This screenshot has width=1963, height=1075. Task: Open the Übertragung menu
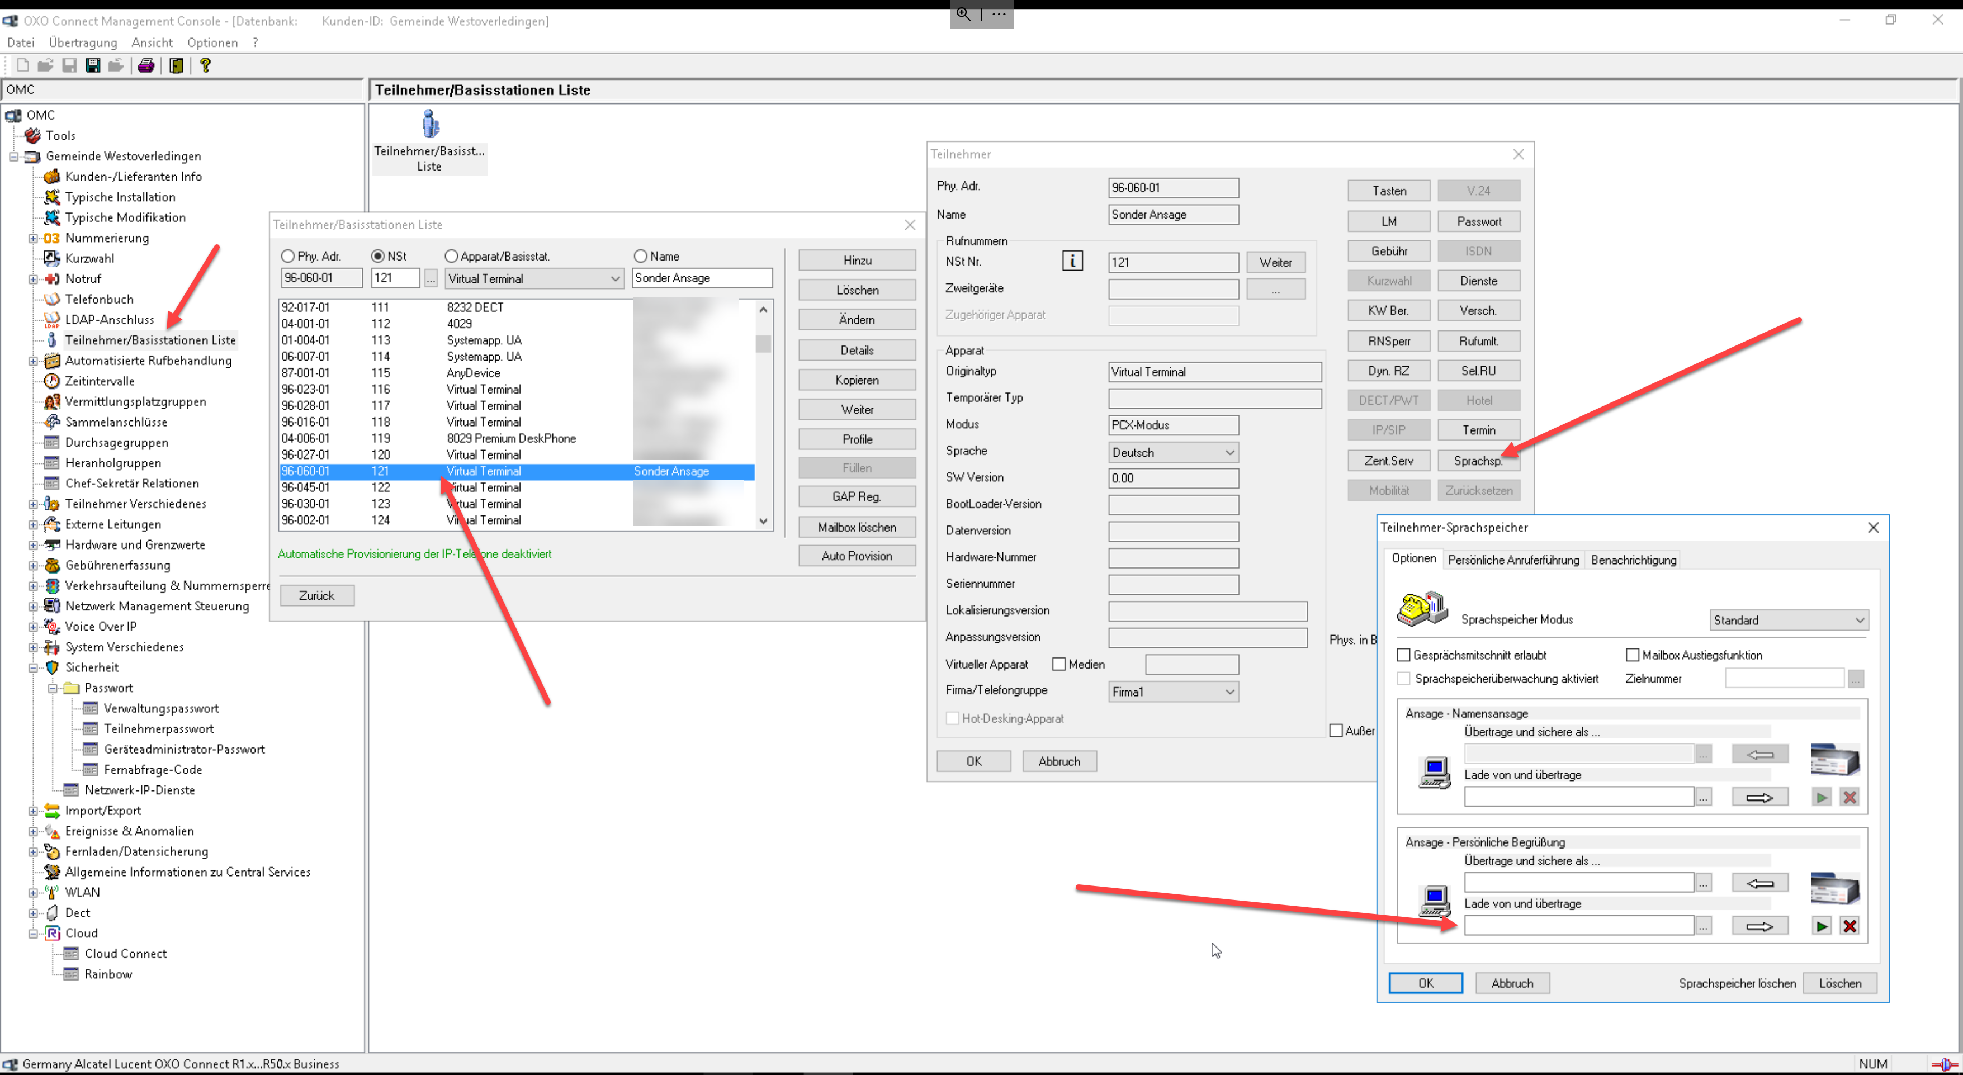point(83,42)
